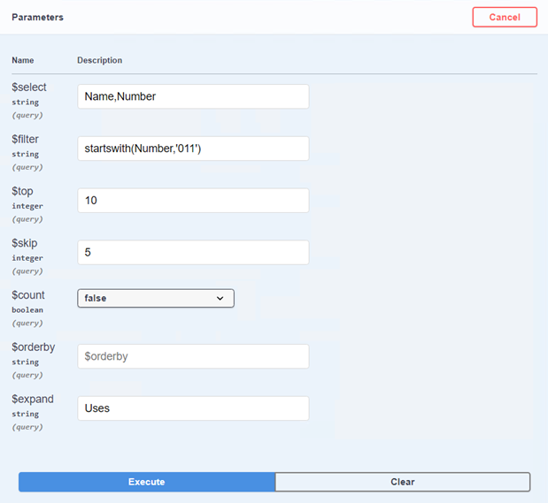The width and height of the screenshot is (548, 503).
Task: Focus the $select field with Name,Number
Action: (193, 96)
